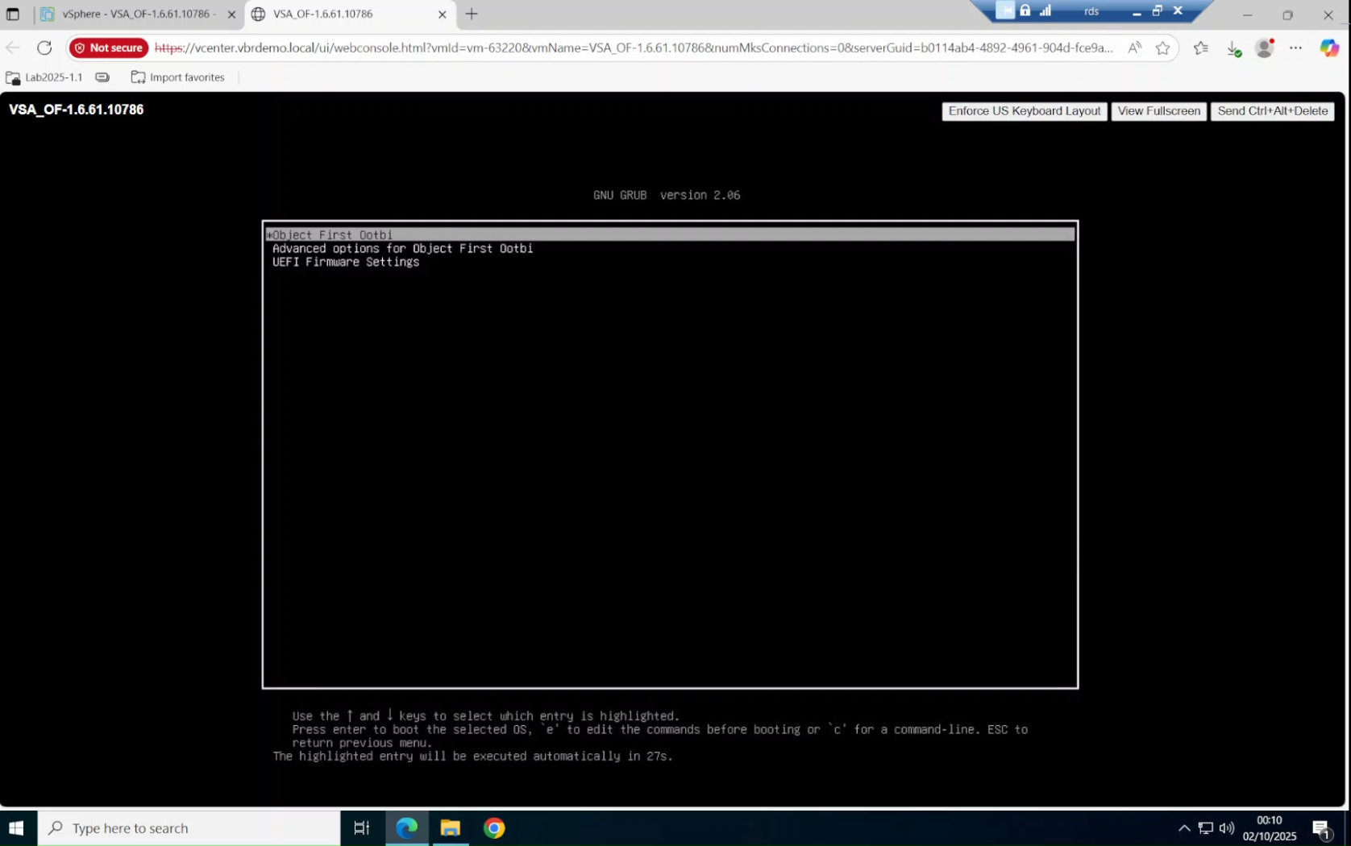Open the tab actions menu icon
This screenshot has height=846, width=1351.
pos(13,14)
